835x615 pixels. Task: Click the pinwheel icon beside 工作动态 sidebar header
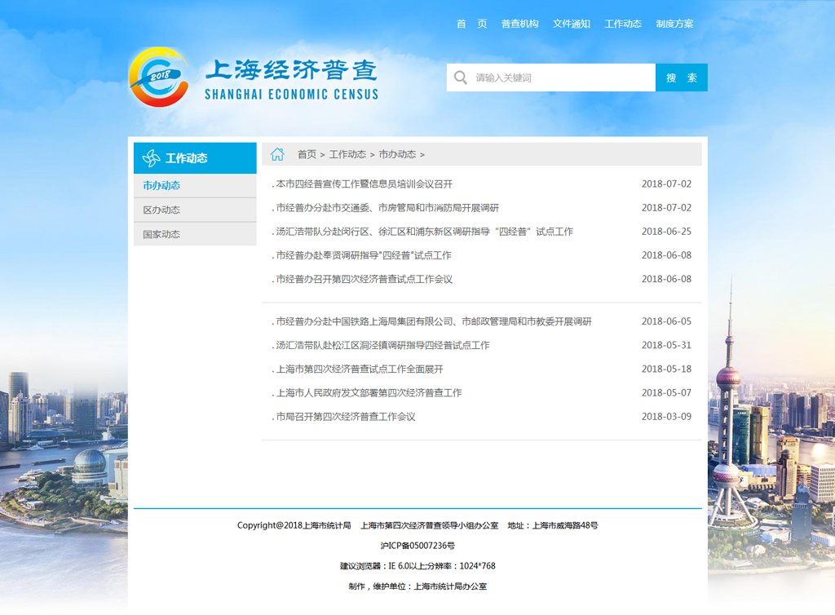click(151, 158)
